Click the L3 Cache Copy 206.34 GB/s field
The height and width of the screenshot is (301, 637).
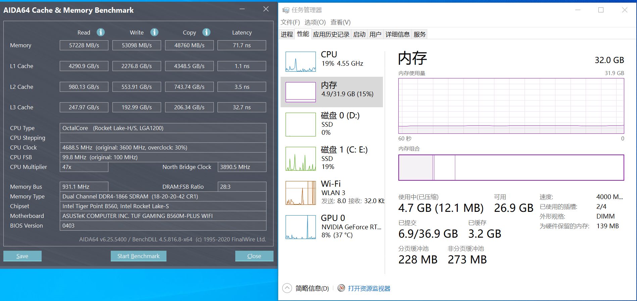[189, 107]
